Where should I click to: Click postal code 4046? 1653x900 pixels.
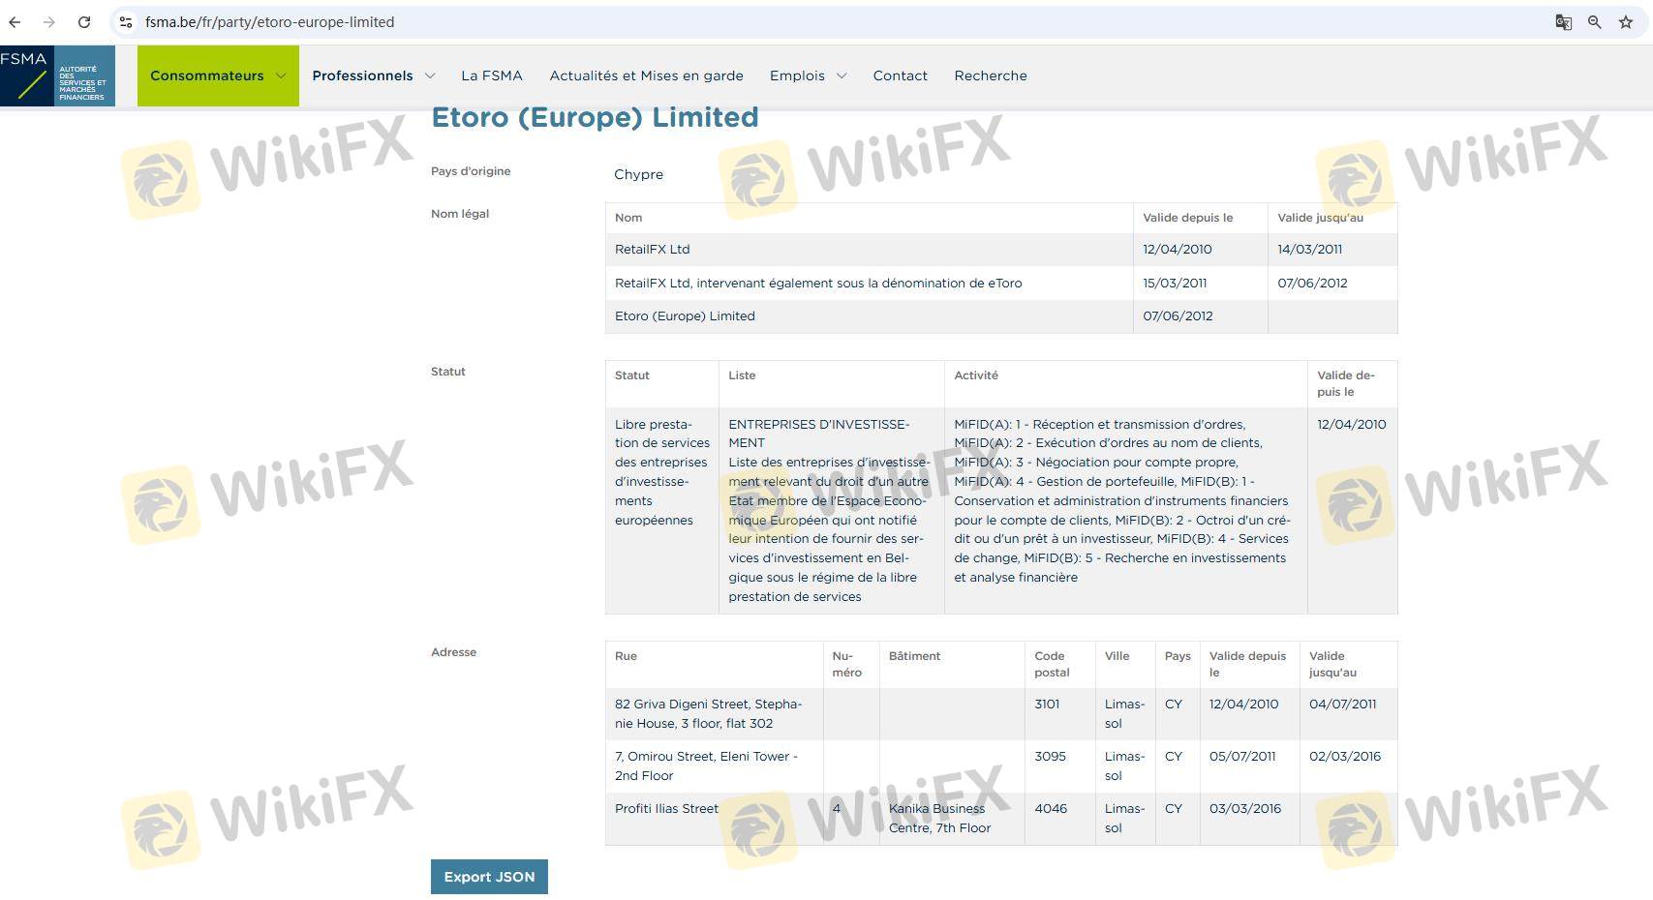pos(1051,809)
